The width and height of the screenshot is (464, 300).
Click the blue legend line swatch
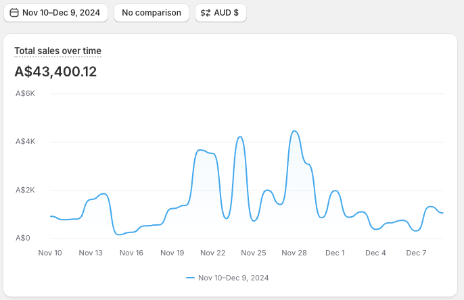[x=190, y=278]
